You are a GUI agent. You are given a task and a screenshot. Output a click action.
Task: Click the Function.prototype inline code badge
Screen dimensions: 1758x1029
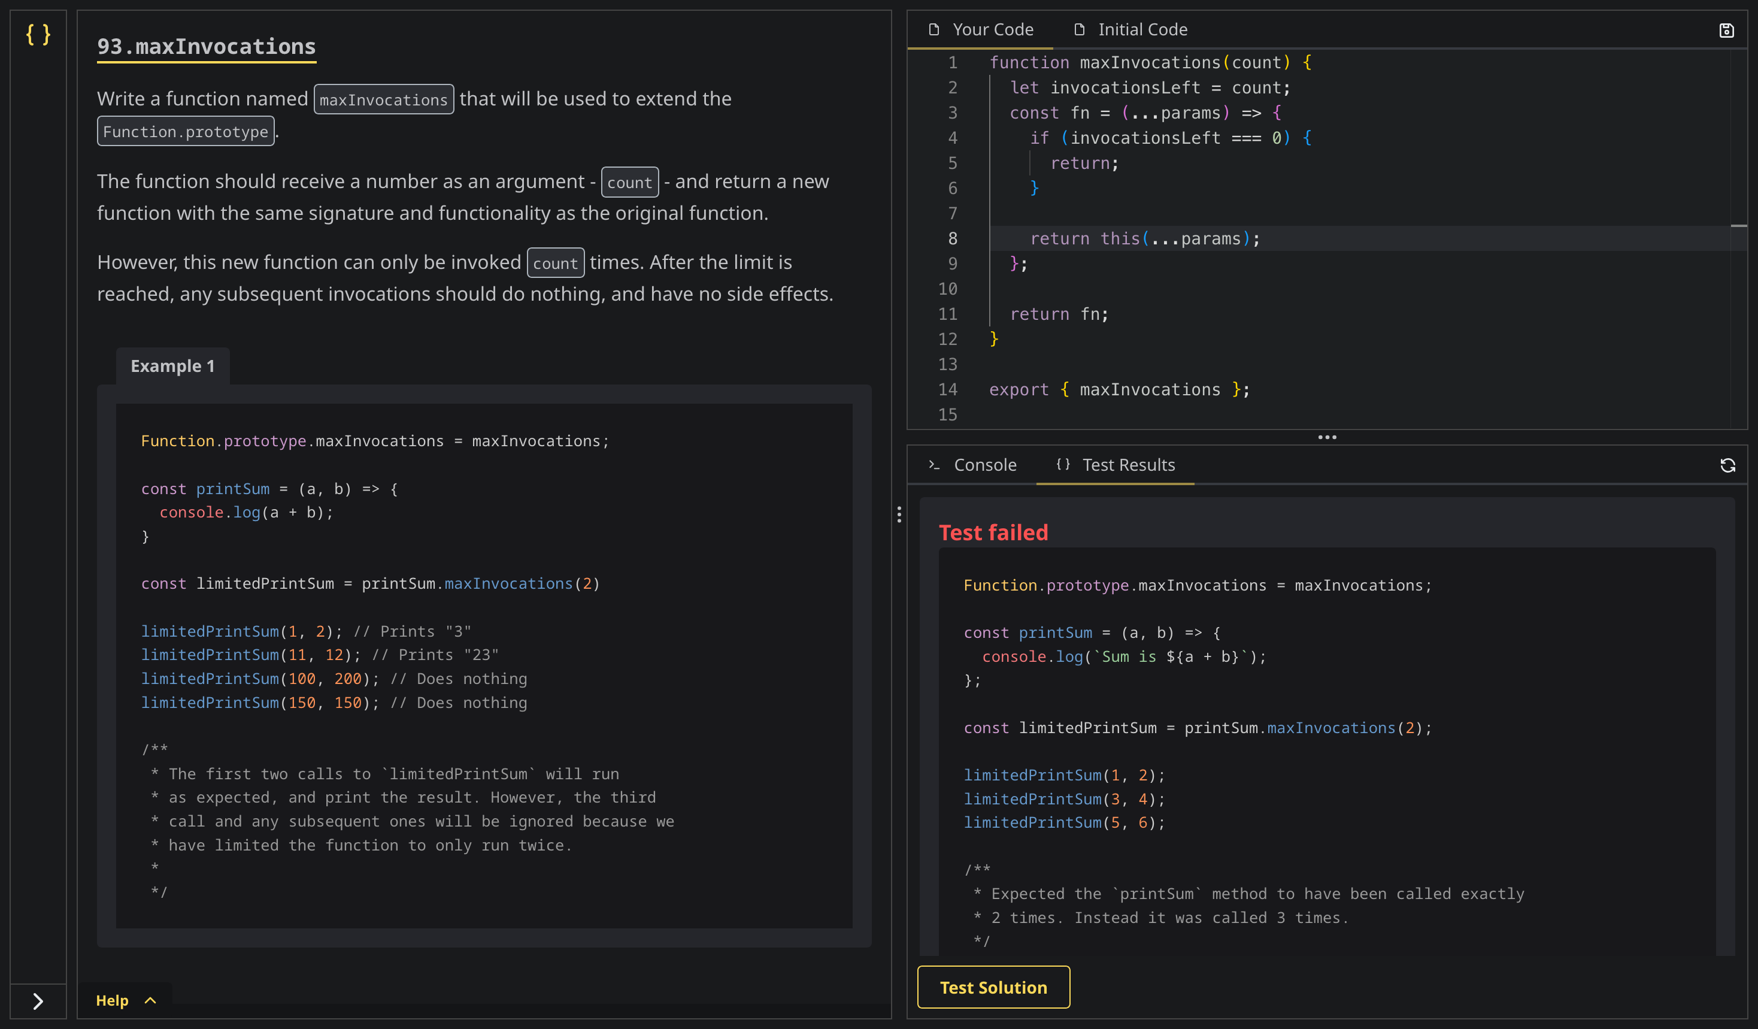point(186,131)
